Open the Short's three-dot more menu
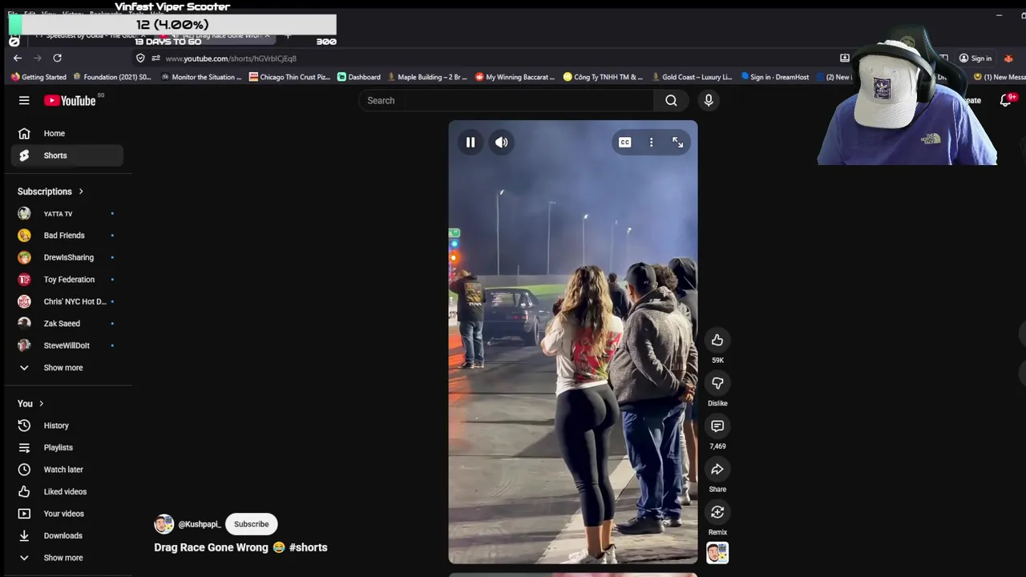The width and height of the screenshot is (1026, 577). coord(651,143)
